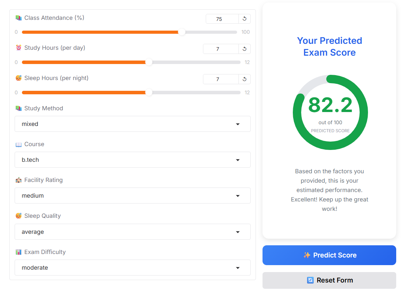The height and width of the screenshot is (294, 407).
Task: Click the Study Hours slider handle
Action: [149, 63]
